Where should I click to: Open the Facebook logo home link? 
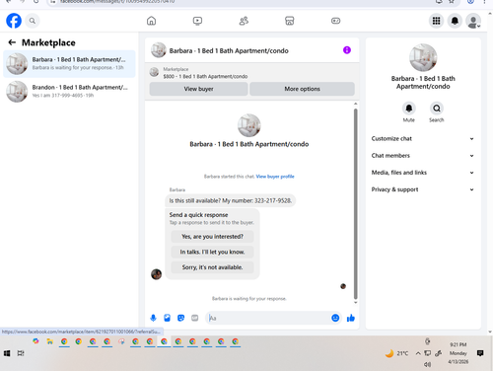pyautogui.click(x=14, y=21)
